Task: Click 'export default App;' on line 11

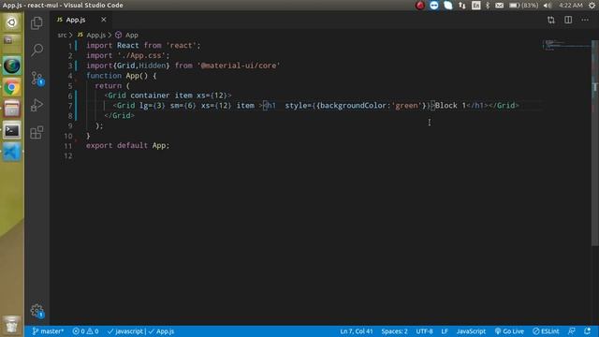Action: [x=127, y=146]
